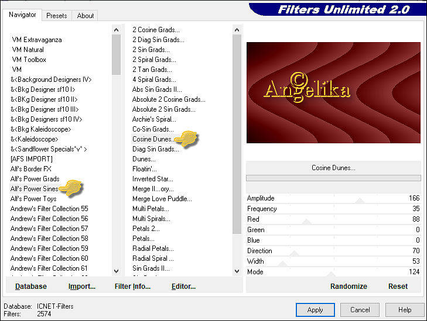427x321 pixels.
Task: Choose Multi Spirals filter
Action: 151,219
